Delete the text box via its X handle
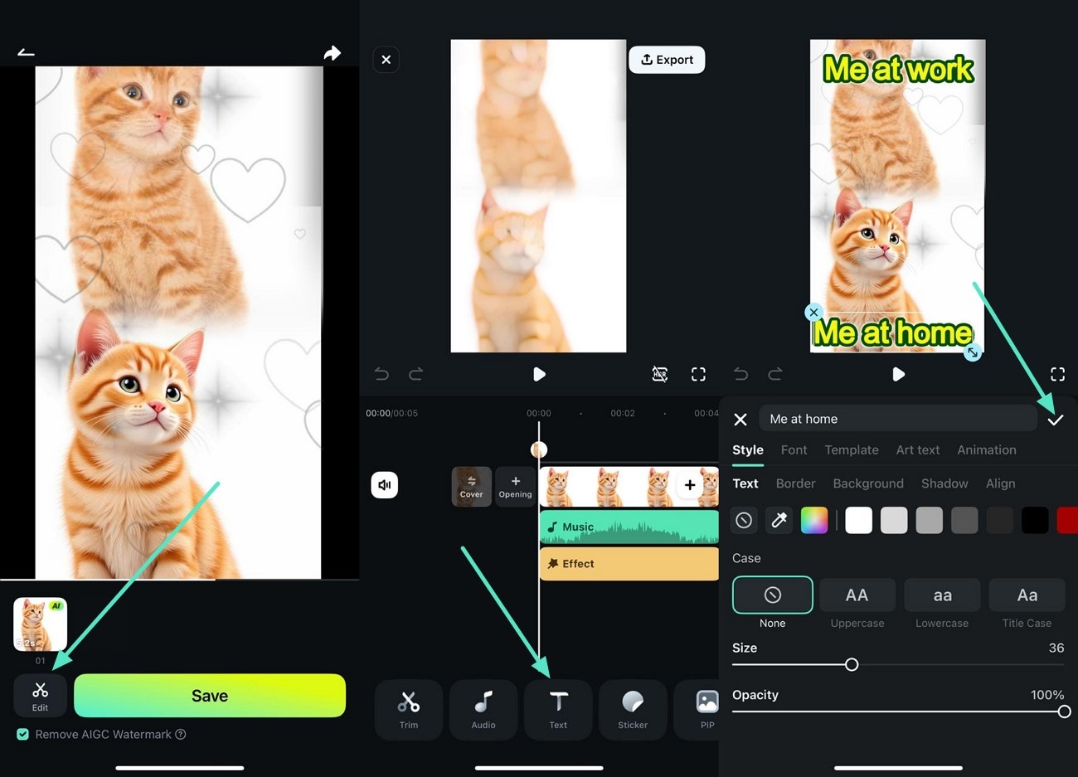1078x777 pixels. pyautogui.click(x=813, y=313)
